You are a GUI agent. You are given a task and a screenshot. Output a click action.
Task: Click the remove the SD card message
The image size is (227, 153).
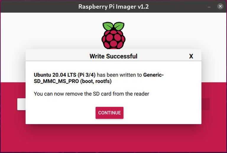pos(92,94)
